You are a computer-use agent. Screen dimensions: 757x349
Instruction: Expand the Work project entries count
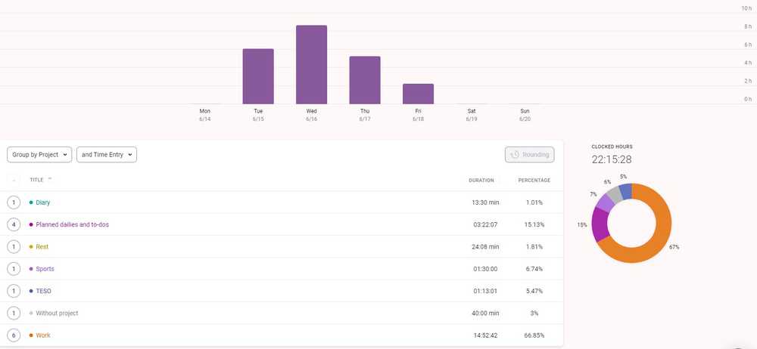pos(14,335)
